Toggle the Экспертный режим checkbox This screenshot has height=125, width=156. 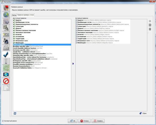[x=3, y=121]
